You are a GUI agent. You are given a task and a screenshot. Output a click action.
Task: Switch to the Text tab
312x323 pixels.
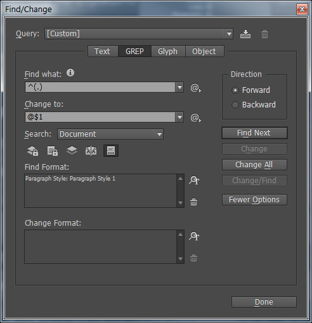(x=102, y=52)
